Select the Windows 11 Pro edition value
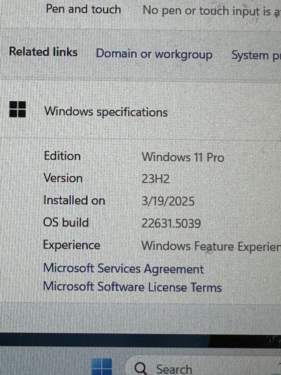 [x=183, y=157]
